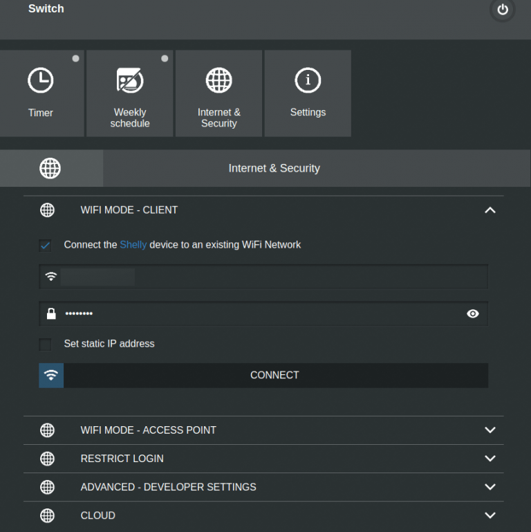Click the power button icon
The image size is (531, 532).
[x=503, y=10]
